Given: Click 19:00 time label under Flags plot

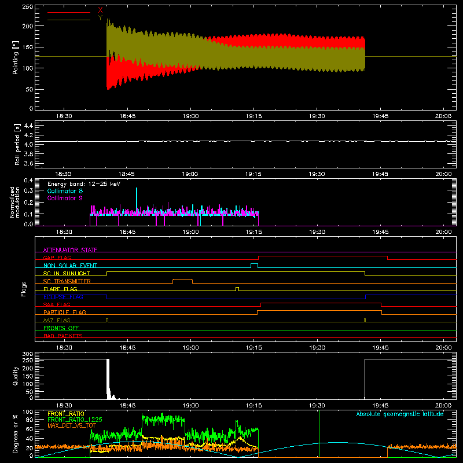Looking at the screenshot, I should coord(191,348).
